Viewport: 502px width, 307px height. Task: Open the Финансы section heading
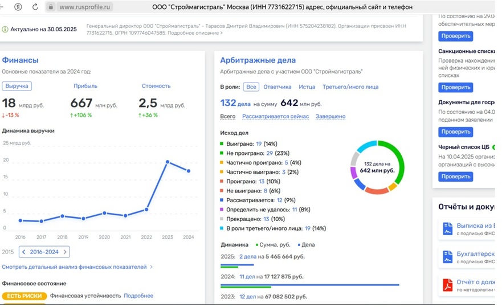20,60
